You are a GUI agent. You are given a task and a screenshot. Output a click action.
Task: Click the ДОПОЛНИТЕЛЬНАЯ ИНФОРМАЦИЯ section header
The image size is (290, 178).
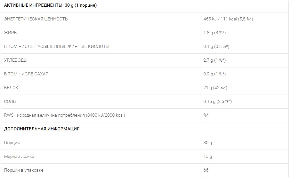(42, 129)
